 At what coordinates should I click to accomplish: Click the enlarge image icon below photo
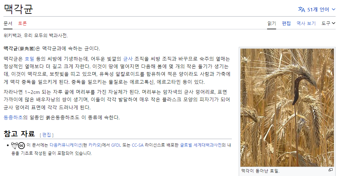(x=330, y=170)
